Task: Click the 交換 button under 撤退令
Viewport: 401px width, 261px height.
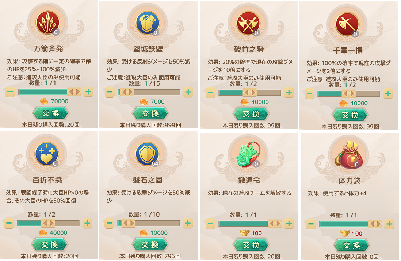Action: (x=251, y=245)
